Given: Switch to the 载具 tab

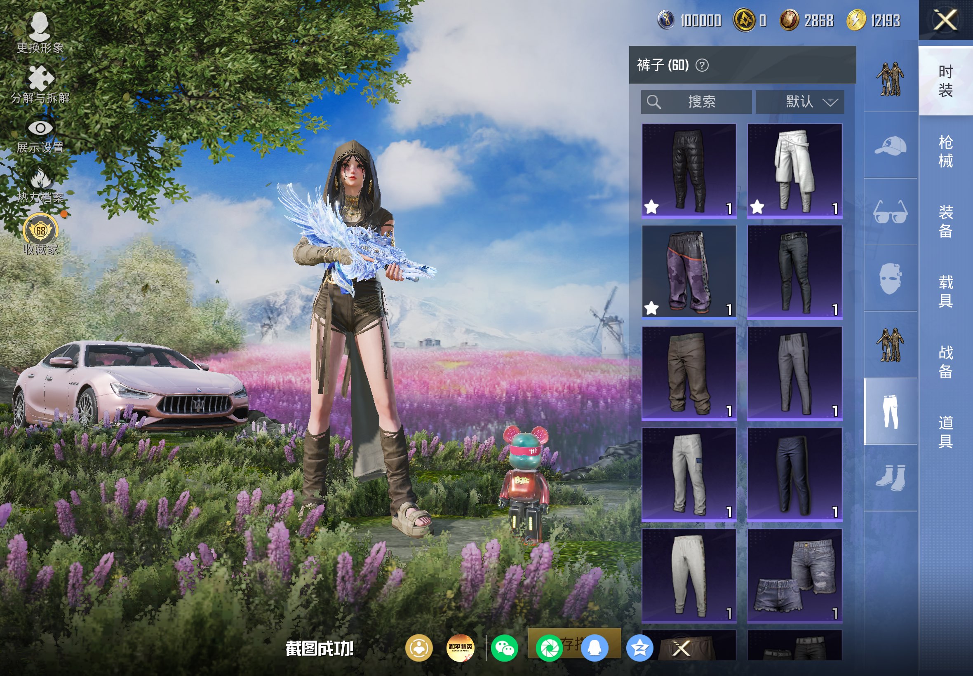Looking at the screenshot, I should [945, 291].
